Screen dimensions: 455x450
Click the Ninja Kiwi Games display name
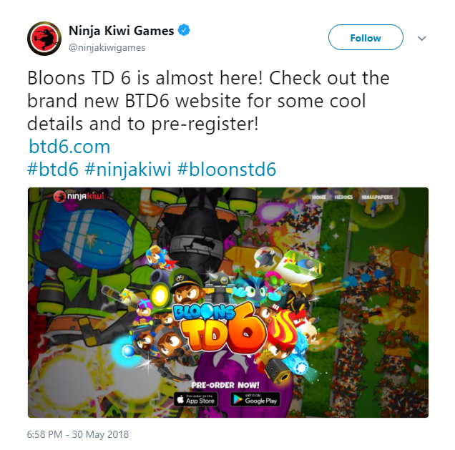(122, 31)
